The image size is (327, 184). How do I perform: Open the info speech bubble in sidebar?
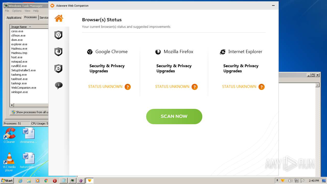pyautogui.click(x=59, y=85)
